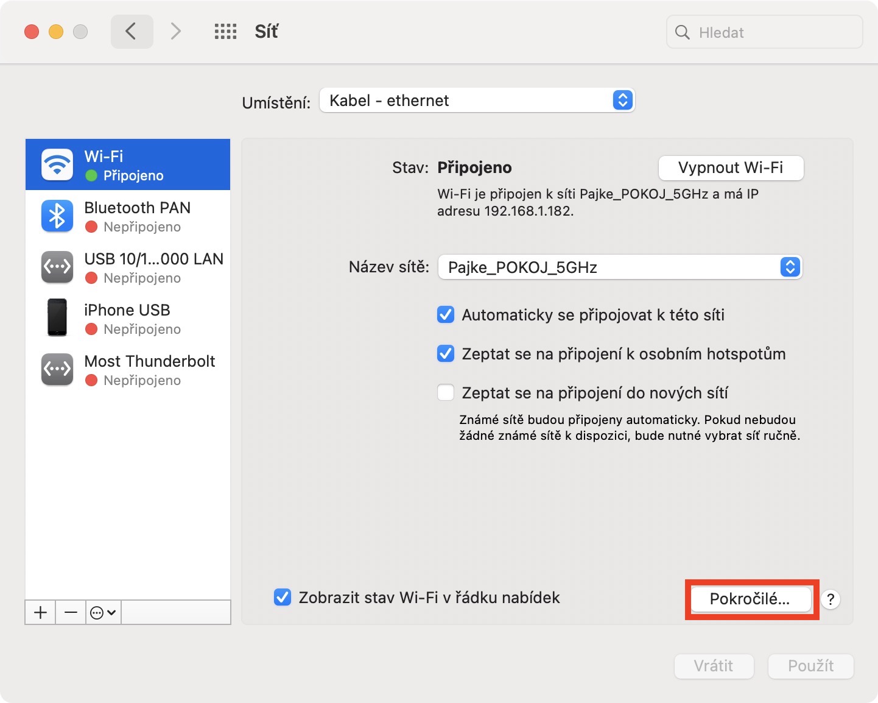Remove the selected service with minus
This screenshot has width=878, height=703.
coord(71,612)
